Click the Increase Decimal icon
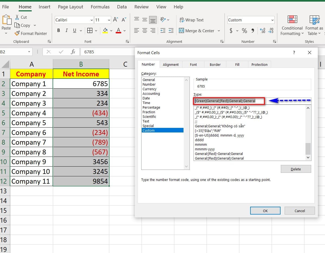 [x=262, y=31]
